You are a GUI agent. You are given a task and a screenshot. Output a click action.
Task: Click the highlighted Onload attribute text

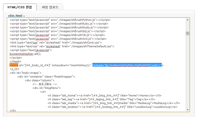click(x=127, y=65)
